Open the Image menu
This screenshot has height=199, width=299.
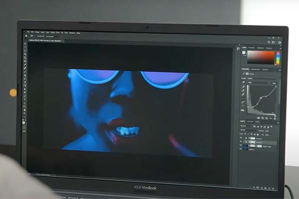pos(37,32)
